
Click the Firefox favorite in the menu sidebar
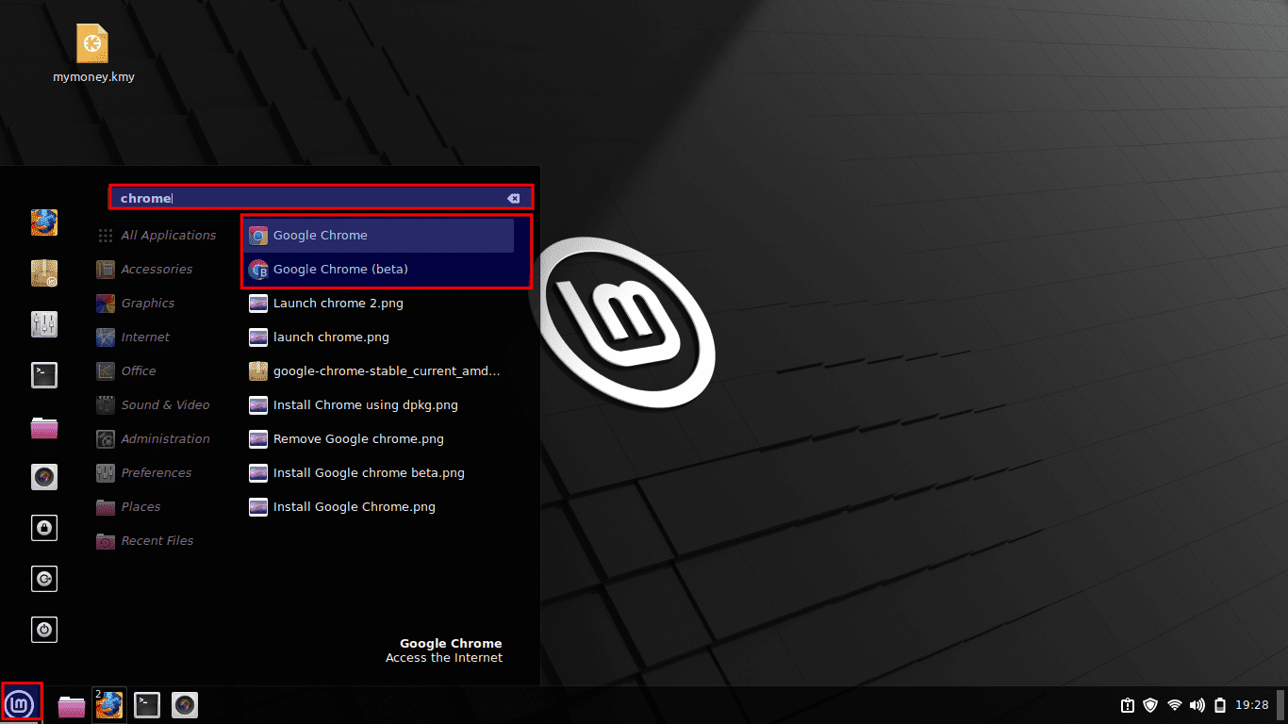44,222
